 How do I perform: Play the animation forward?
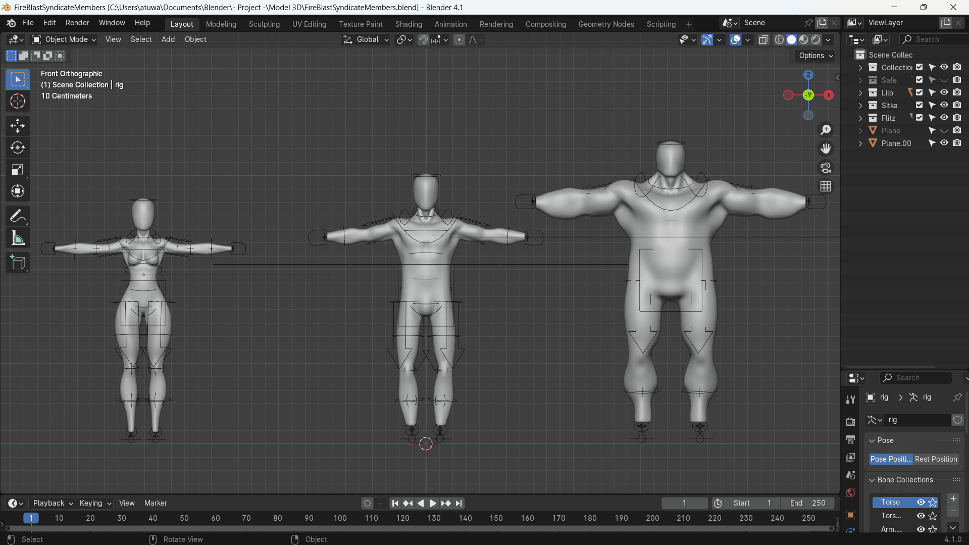coord(433,503)
